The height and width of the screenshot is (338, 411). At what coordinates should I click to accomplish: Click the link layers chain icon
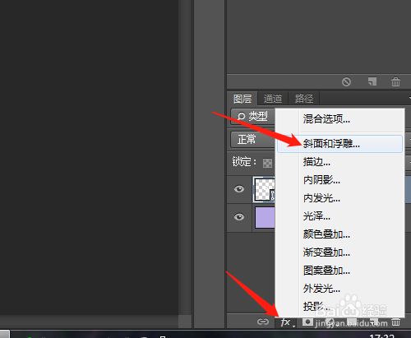pos(263,322)
